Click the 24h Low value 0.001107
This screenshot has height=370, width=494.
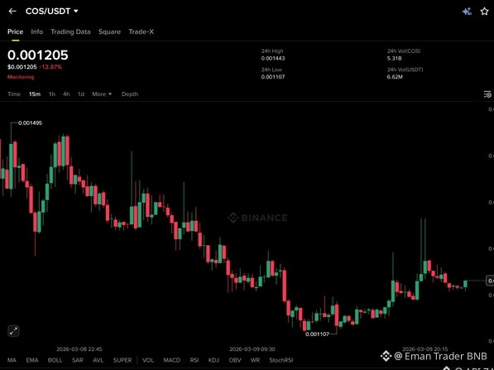click(x=273, y=77)
